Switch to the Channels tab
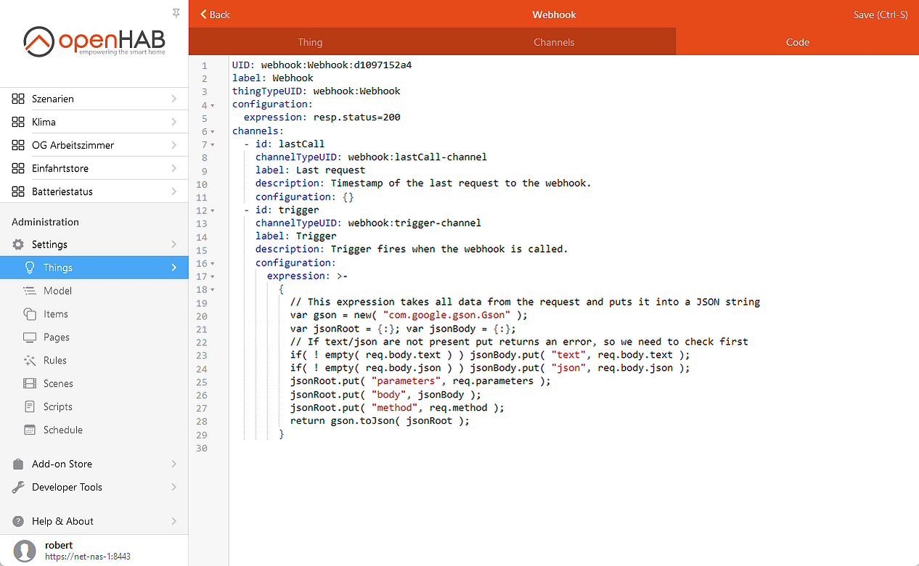This screenshot has height=566, width=919. 554,42
